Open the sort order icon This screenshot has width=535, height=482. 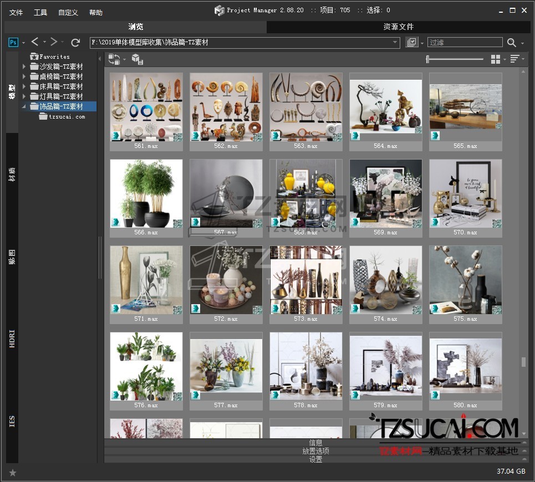(x=514, y=59)
